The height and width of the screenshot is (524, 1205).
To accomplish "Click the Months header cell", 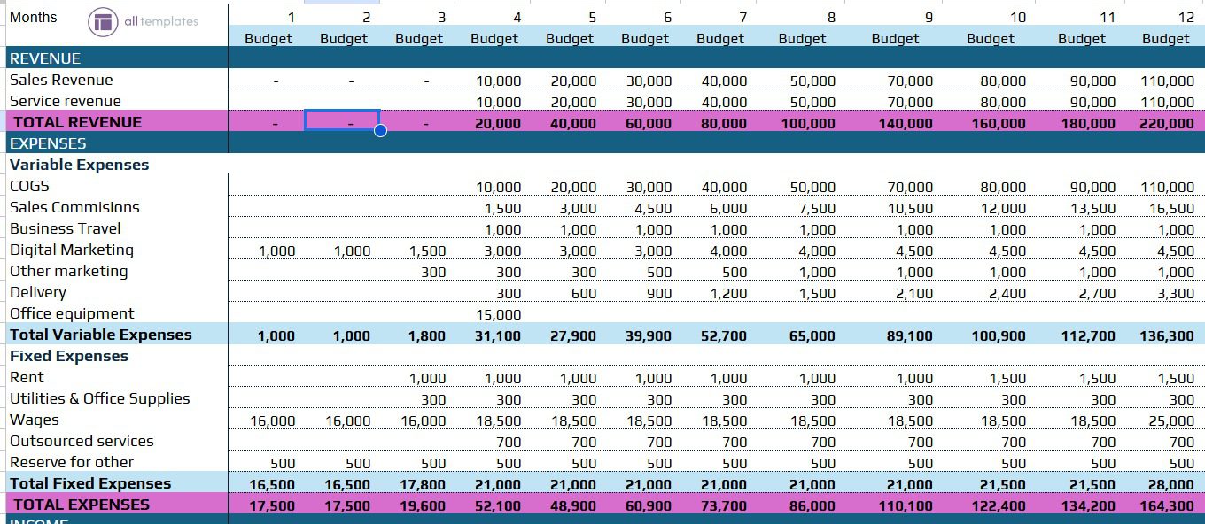I will (x=33, y=16).
